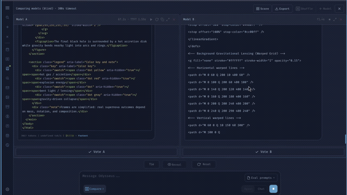Expand Model A panel to fullscreen
Image resolution: width=347 pixels, height=195 pixels.
168,19
